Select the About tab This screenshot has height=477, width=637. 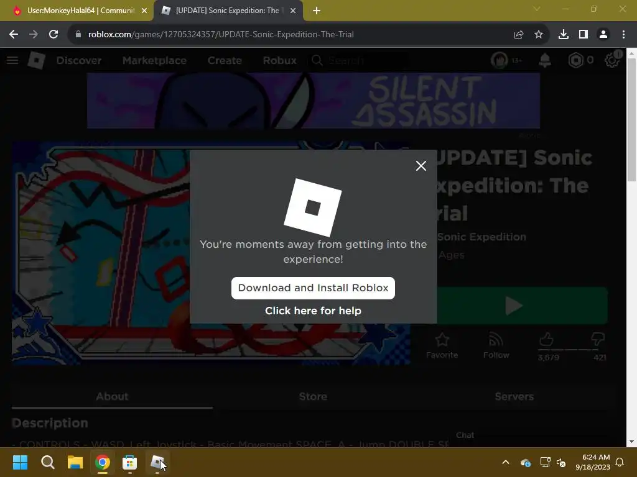click(x=112, y=396)
